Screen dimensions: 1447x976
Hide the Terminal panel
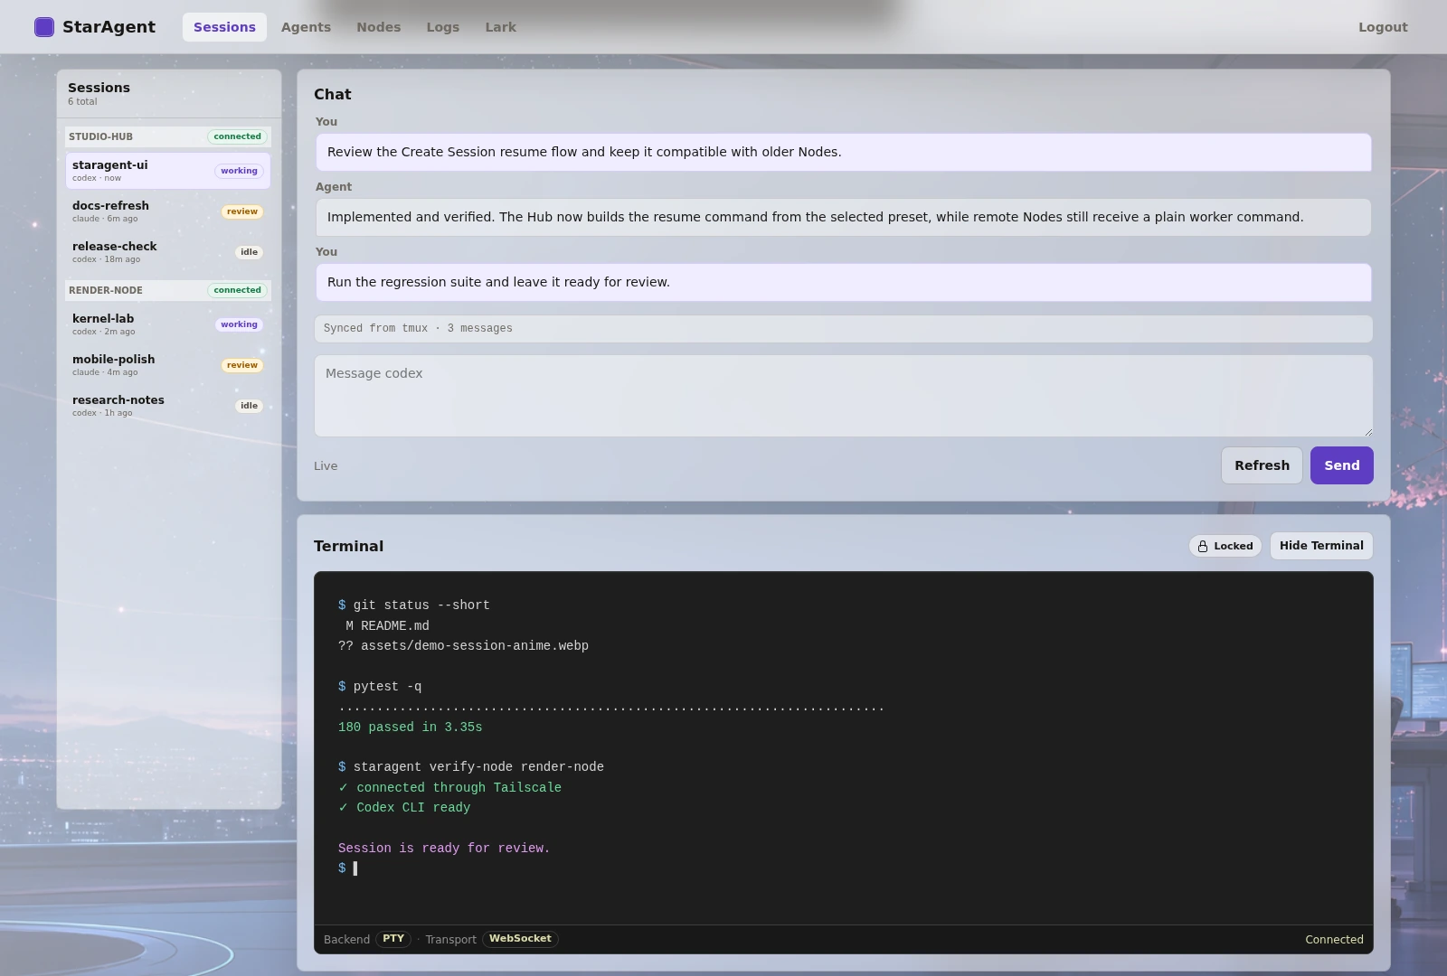pyautogui.click(x=1321, y=546)
